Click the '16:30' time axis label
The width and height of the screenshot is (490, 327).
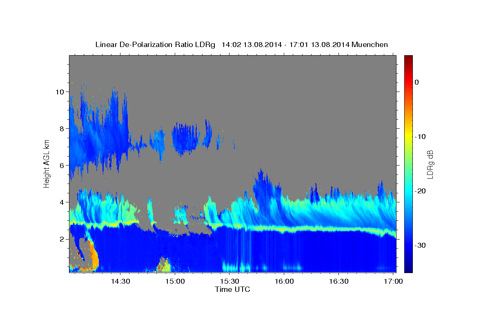point(339,282)
